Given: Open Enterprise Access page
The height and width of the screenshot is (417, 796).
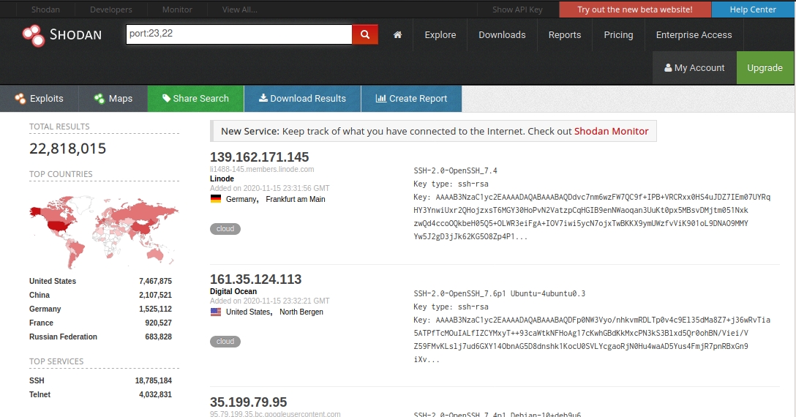Looking at the screenshot, I should [694, 34].
